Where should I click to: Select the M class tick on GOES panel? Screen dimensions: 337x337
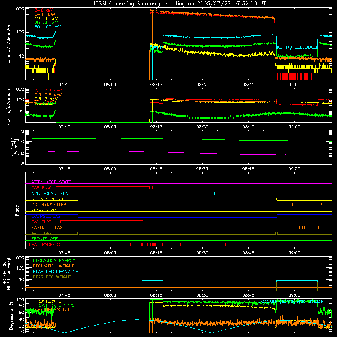22,131
